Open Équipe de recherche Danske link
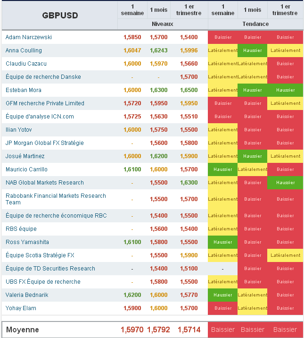 pos(43,77)
